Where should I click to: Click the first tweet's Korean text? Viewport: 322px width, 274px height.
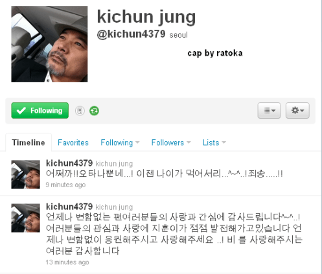coord(165,174)
